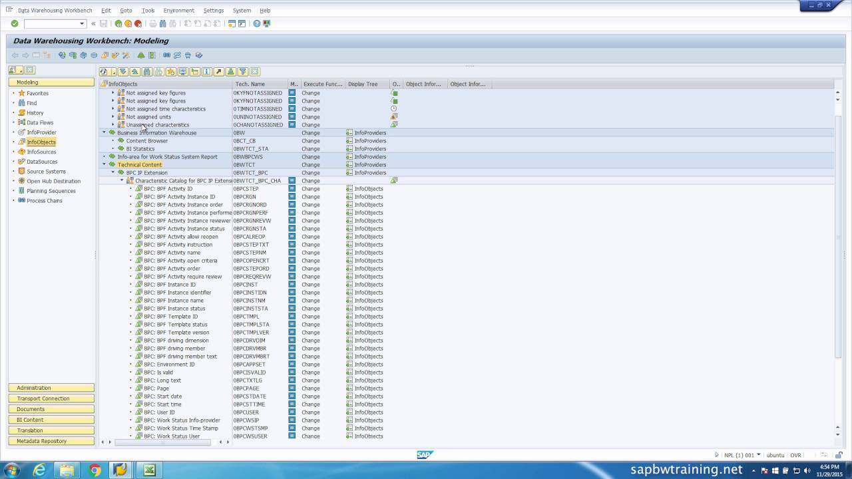The height and width of the screenshot is (479, 852).
Task: Collapse the Business Information Warehouse node
Action: coord(104,132)
